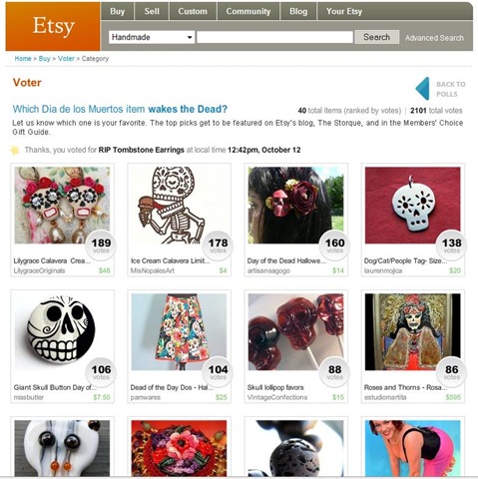Viewport: 478px width, 479px height.
Task: Click the Etsy logo
Action: [x=53, y=27]
